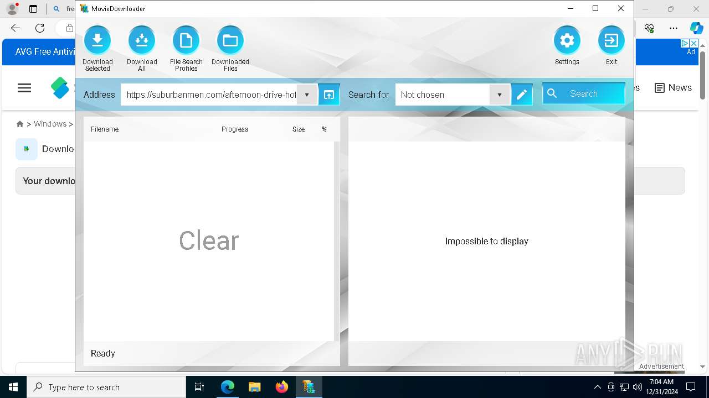The image size is (709, 398).
Task: Open Microsoft Edge from the taskbar
Action: tap(228, 387)
